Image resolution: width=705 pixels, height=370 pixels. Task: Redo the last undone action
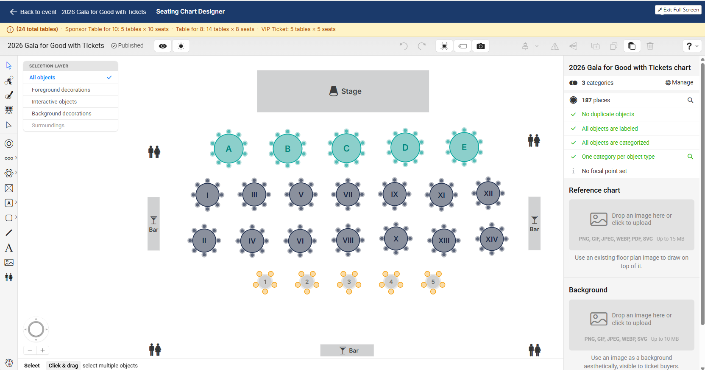(422, 46)
